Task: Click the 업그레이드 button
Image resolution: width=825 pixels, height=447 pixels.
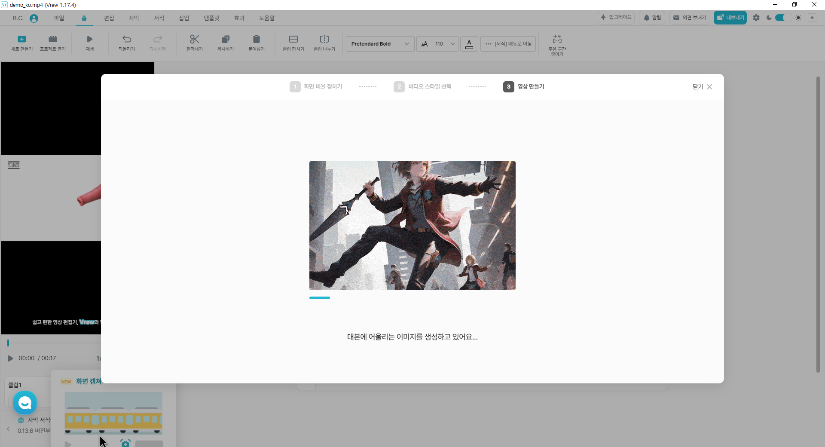Action: coord(616,18)
